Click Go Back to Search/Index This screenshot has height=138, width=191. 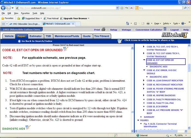(x=37, y=41)
